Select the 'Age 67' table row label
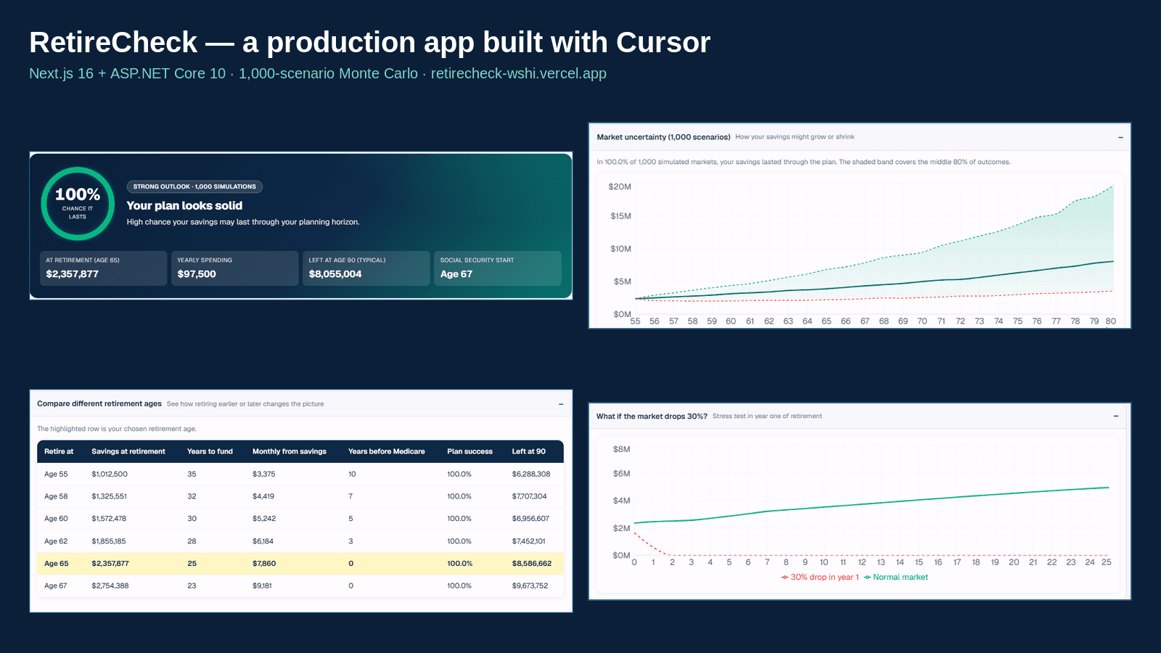The image size is (1161, 653). coord(56,586)
